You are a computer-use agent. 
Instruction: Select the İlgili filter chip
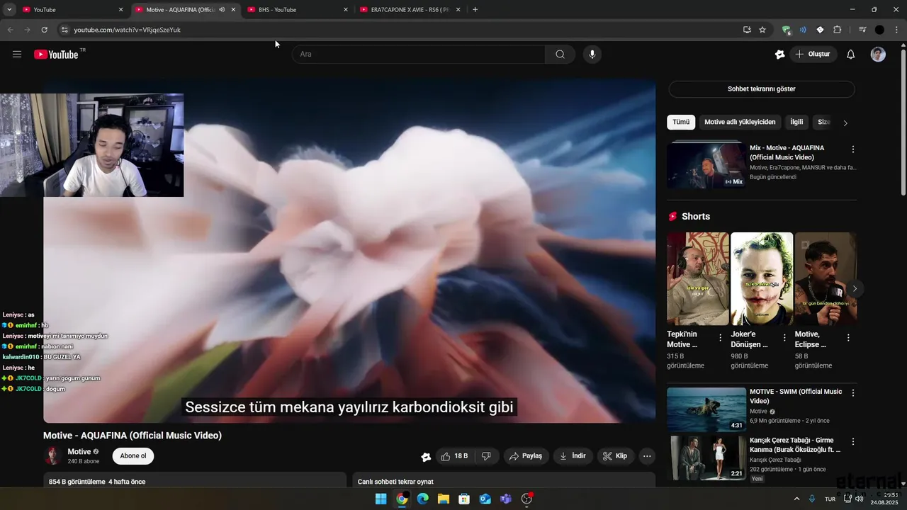click(796, 122)
